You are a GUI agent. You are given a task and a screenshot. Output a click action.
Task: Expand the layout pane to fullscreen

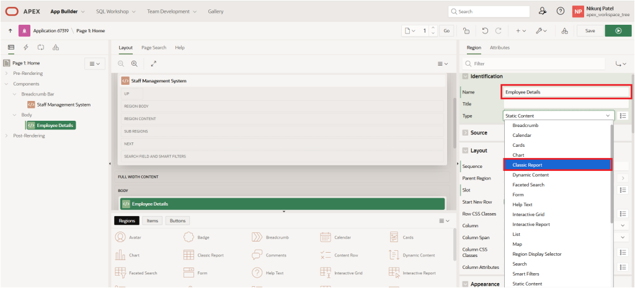153,63
